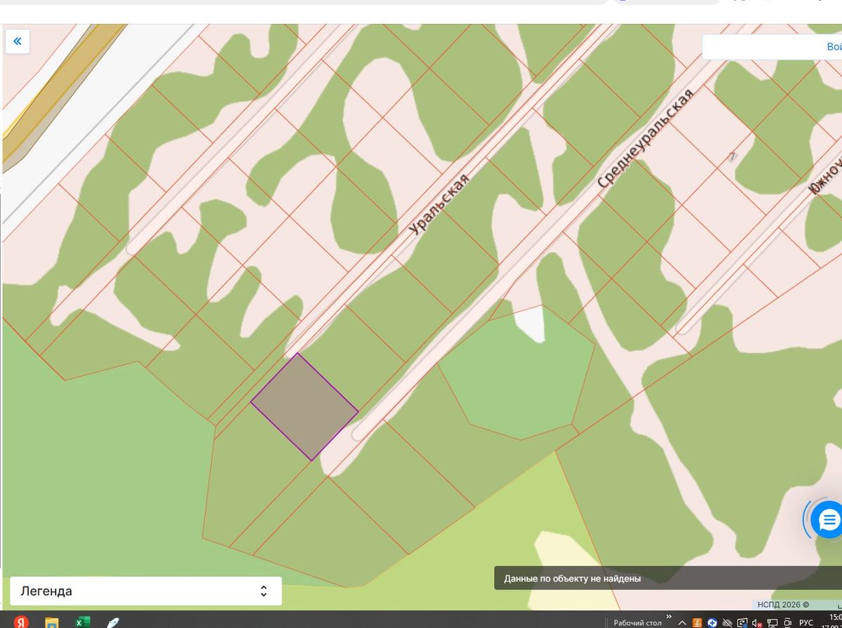Expand the Легенда dropdown
This screenshot has width=842, height=628.
coord(146,591)
